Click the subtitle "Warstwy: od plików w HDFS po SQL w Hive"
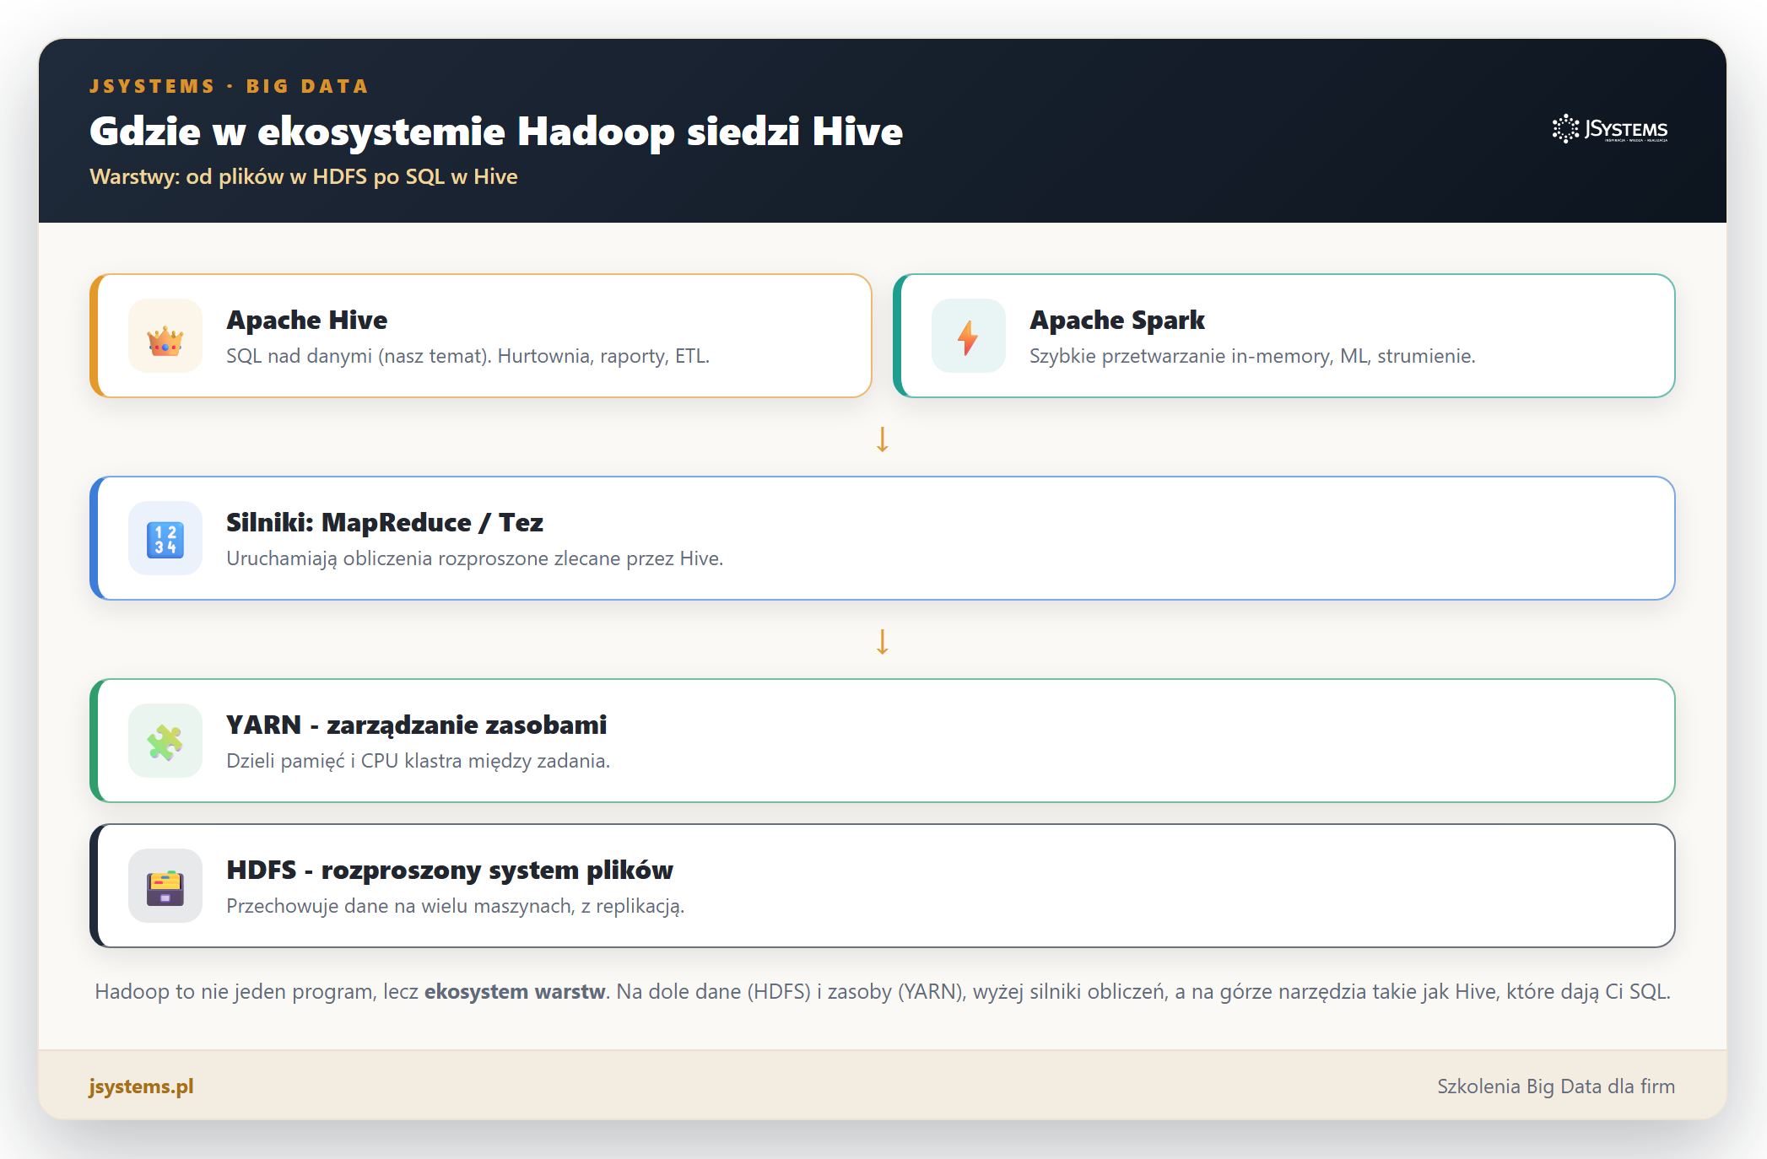This screenshot has height=1159, width=1767. tap(304, 177)
